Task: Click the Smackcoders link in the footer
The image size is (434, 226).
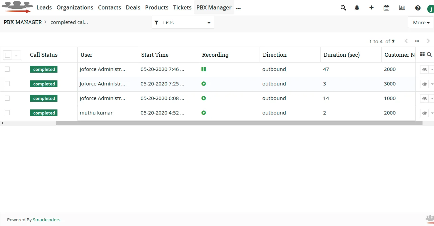Action: point(46,220)
